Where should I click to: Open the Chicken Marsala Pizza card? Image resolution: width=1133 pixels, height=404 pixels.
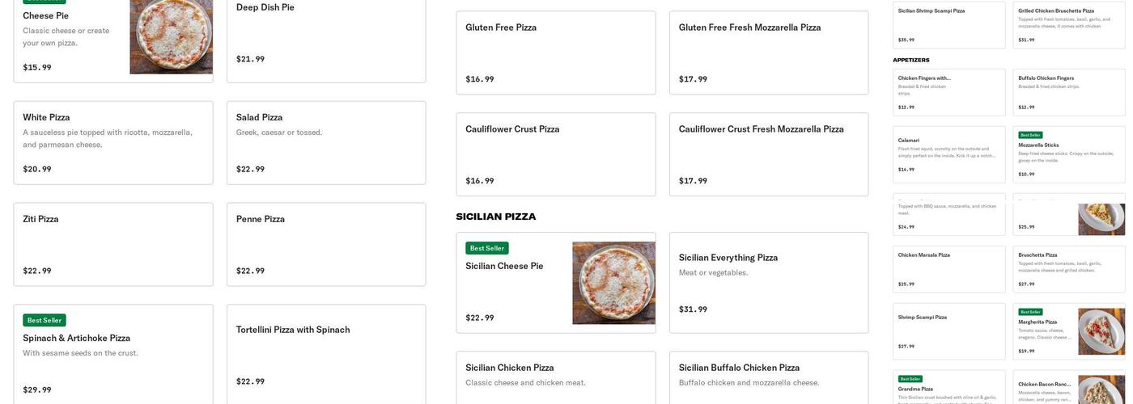948,269
